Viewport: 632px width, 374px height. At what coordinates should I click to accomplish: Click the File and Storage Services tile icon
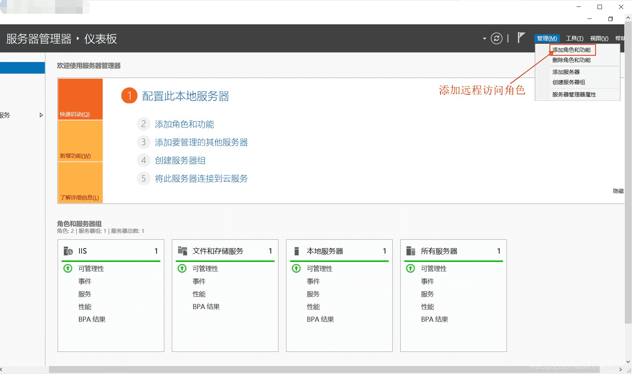(x=182, y=251)
